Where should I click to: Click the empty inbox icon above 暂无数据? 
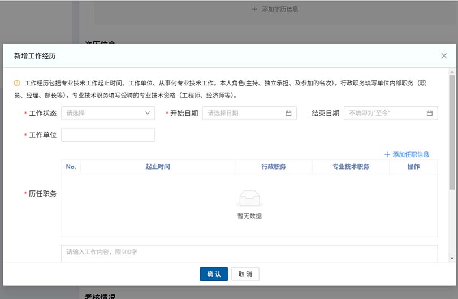tap(249, 199)
